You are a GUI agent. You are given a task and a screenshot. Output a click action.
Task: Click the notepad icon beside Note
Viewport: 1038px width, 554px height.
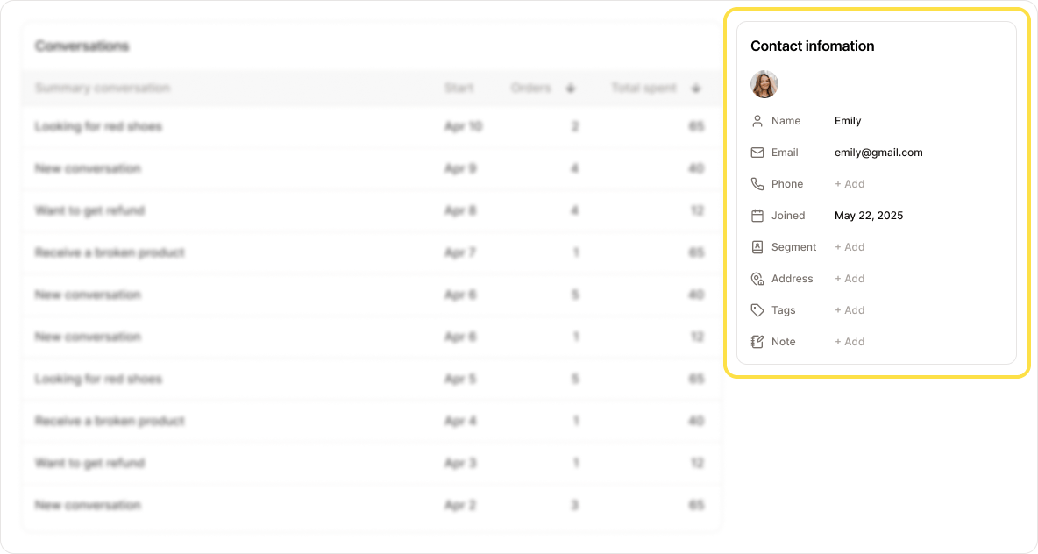pyautogui.click(x=757, y=342)
